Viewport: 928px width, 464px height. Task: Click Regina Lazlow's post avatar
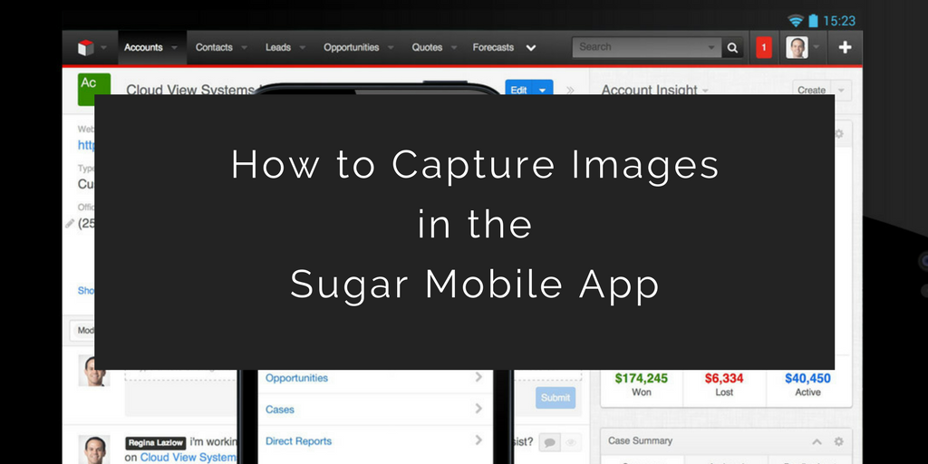(94, 449)
